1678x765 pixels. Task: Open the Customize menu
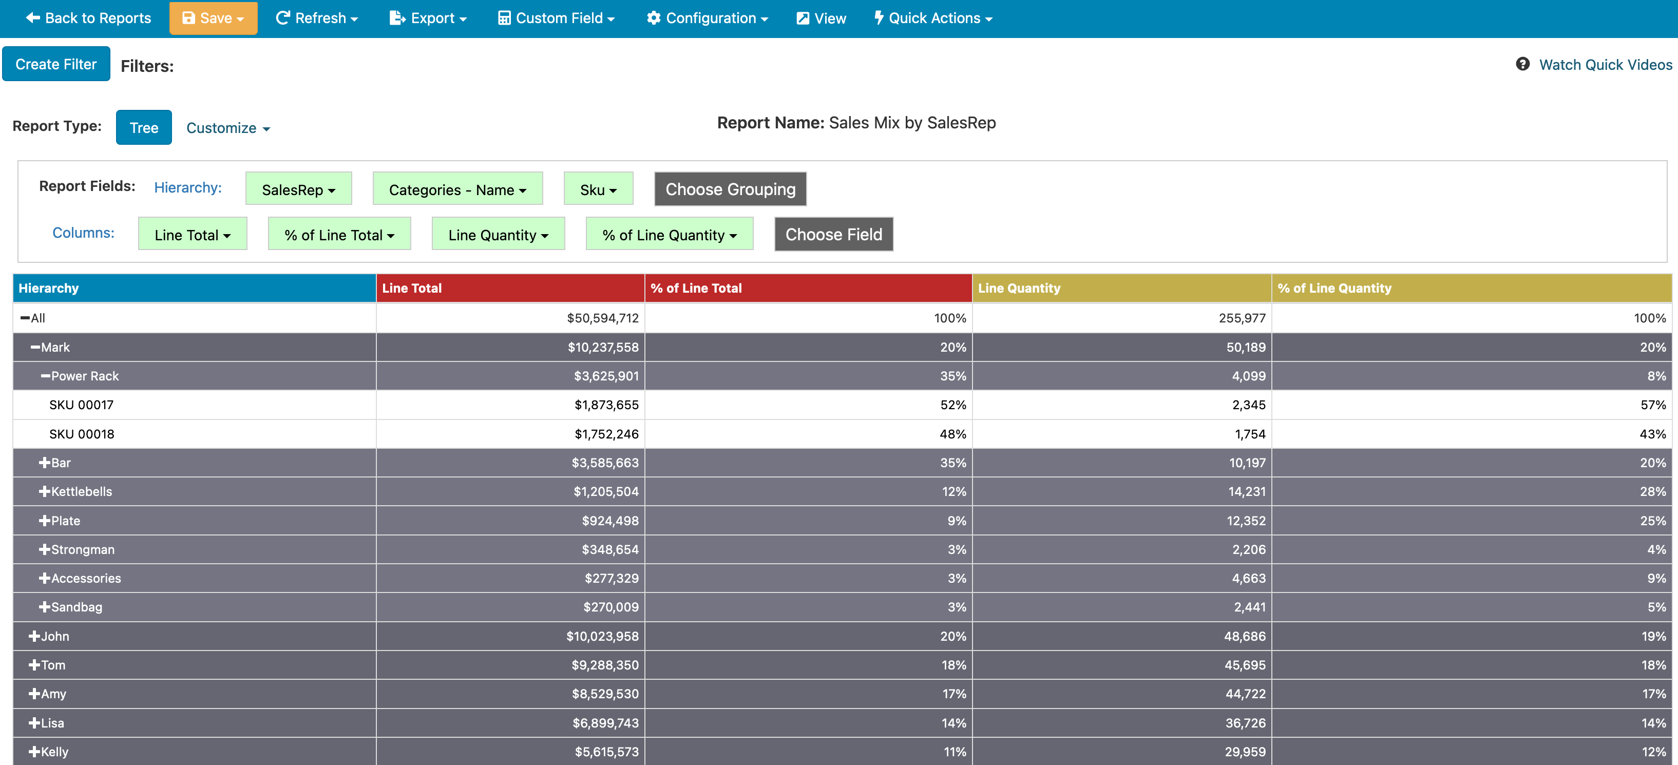[x=227, y=128]
